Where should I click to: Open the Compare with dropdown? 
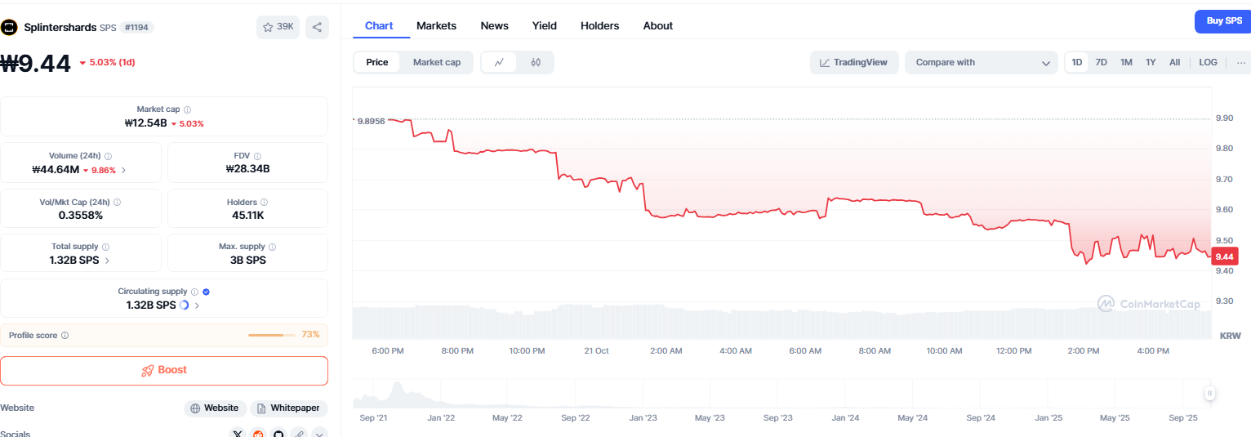click(x=981, y=62)
